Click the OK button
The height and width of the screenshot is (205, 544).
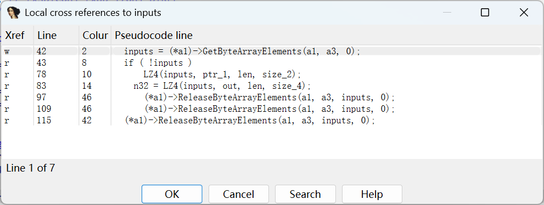tap(172, 194)
